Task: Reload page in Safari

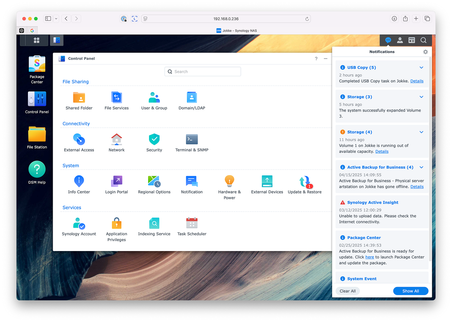Action: 307,19
